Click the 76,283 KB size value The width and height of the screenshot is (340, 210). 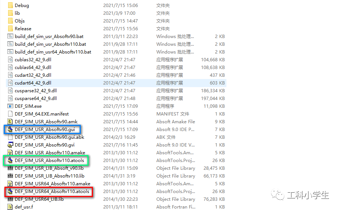(x=214, y=199)
